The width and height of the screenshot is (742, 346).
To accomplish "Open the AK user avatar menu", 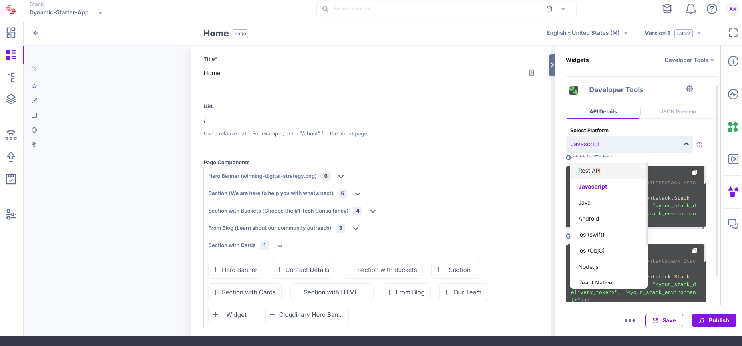I will pyautogui.click(x=733, y=9).
